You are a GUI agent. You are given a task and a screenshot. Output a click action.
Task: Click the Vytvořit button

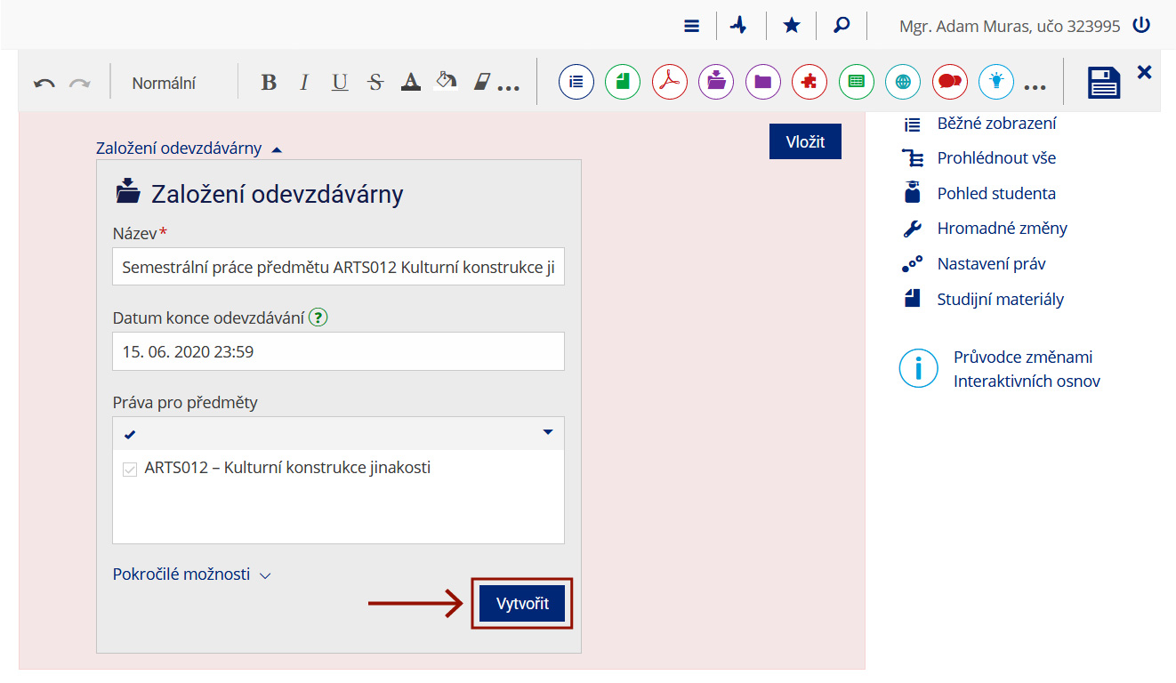click(522, 604)
